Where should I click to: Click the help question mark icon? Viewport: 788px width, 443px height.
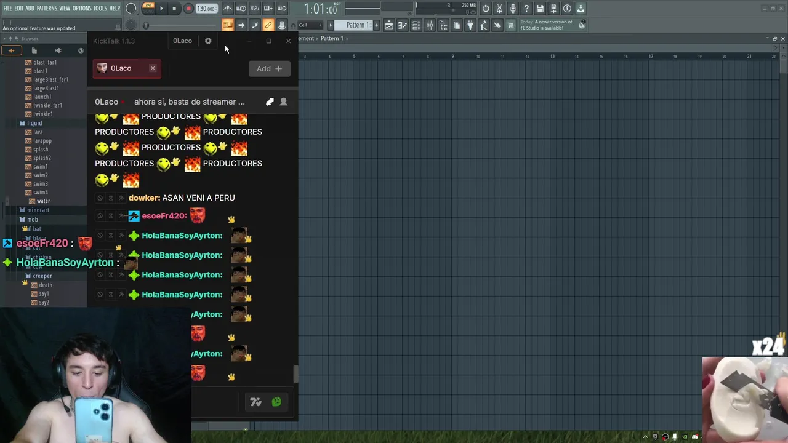[526, 9]
